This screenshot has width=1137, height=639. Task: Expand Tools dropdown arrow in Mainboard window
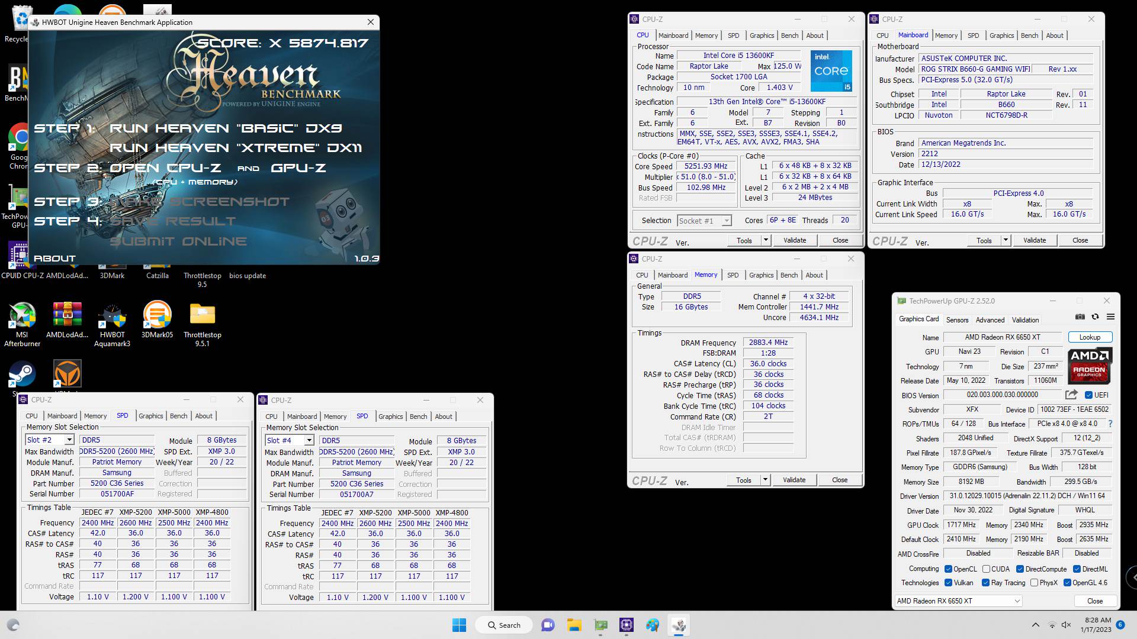pyautogui.click(x=1006, y=240)
